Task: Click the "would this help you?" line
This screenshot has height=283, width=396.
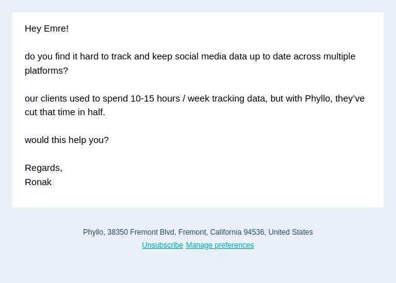Action: pos(67,140)
